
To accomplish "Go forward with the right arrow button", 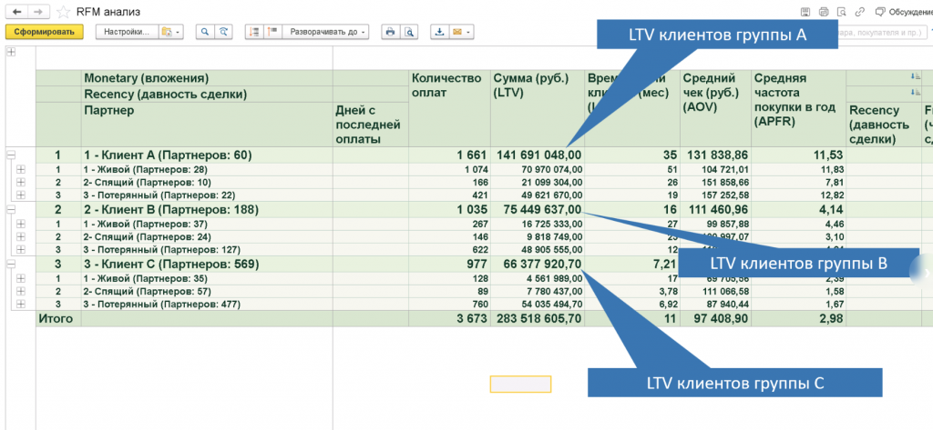I will (x=38, y=12).
